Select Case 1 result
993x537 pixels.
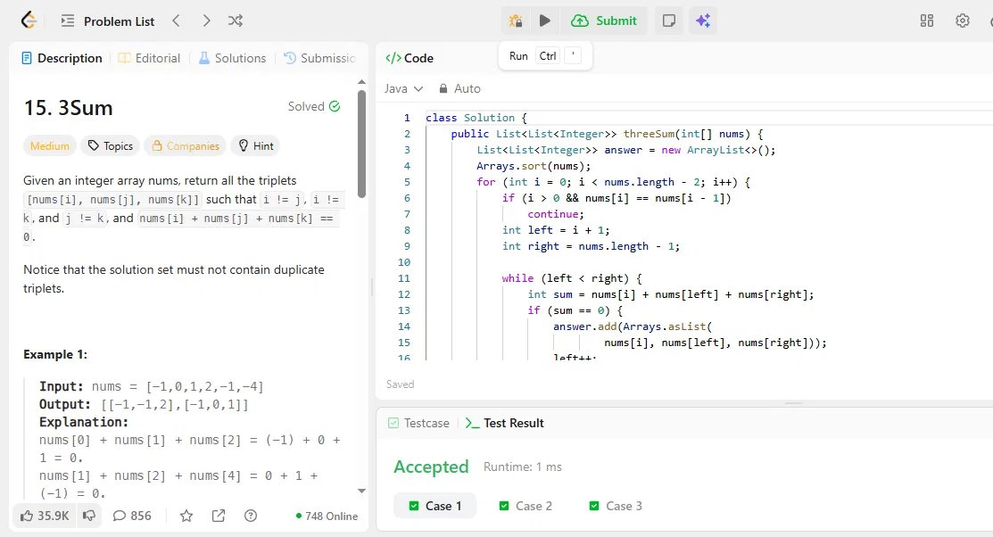point(435,506)
